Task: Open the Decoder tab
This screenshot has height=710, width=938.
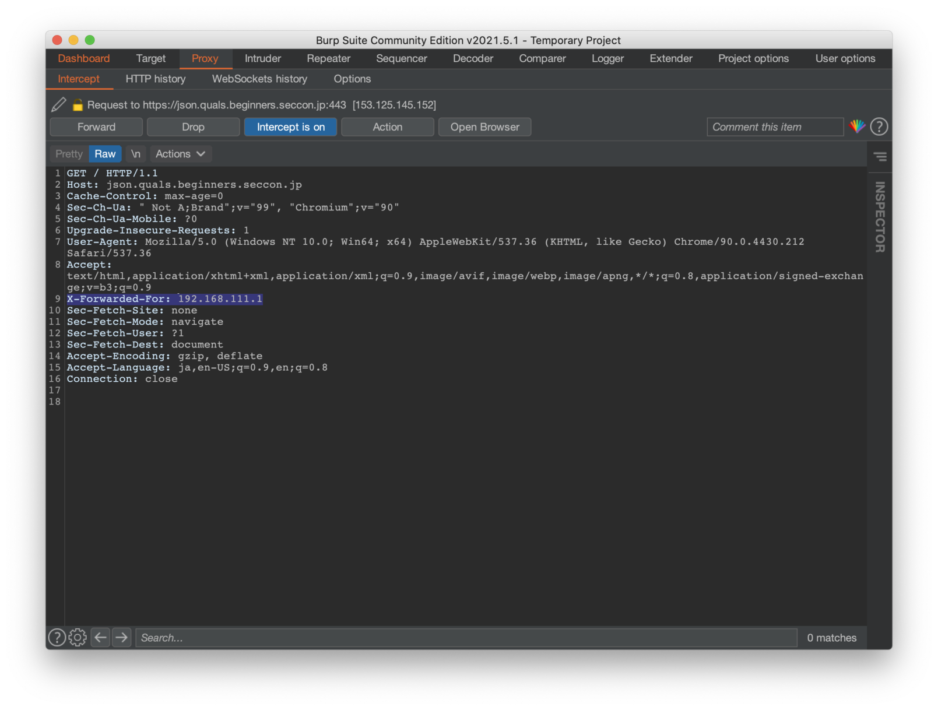Action: click(x=473, y=58)
